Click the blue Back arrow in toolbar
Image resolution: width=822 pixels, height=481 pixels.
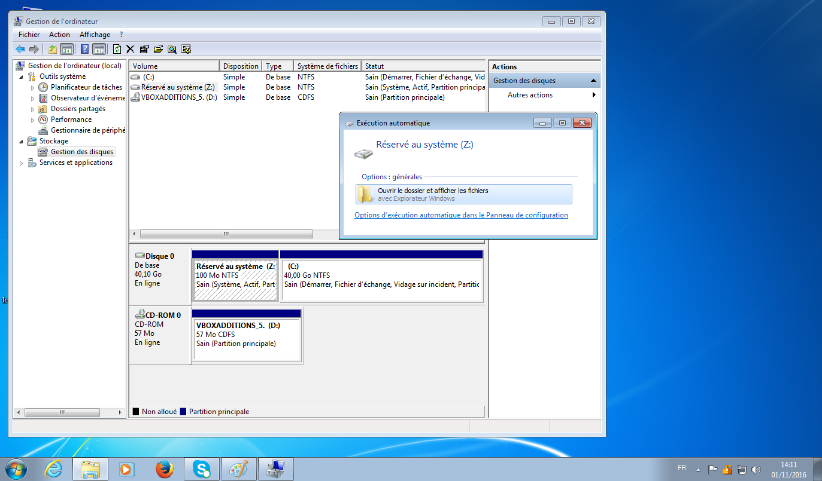(x=20, y=49)
